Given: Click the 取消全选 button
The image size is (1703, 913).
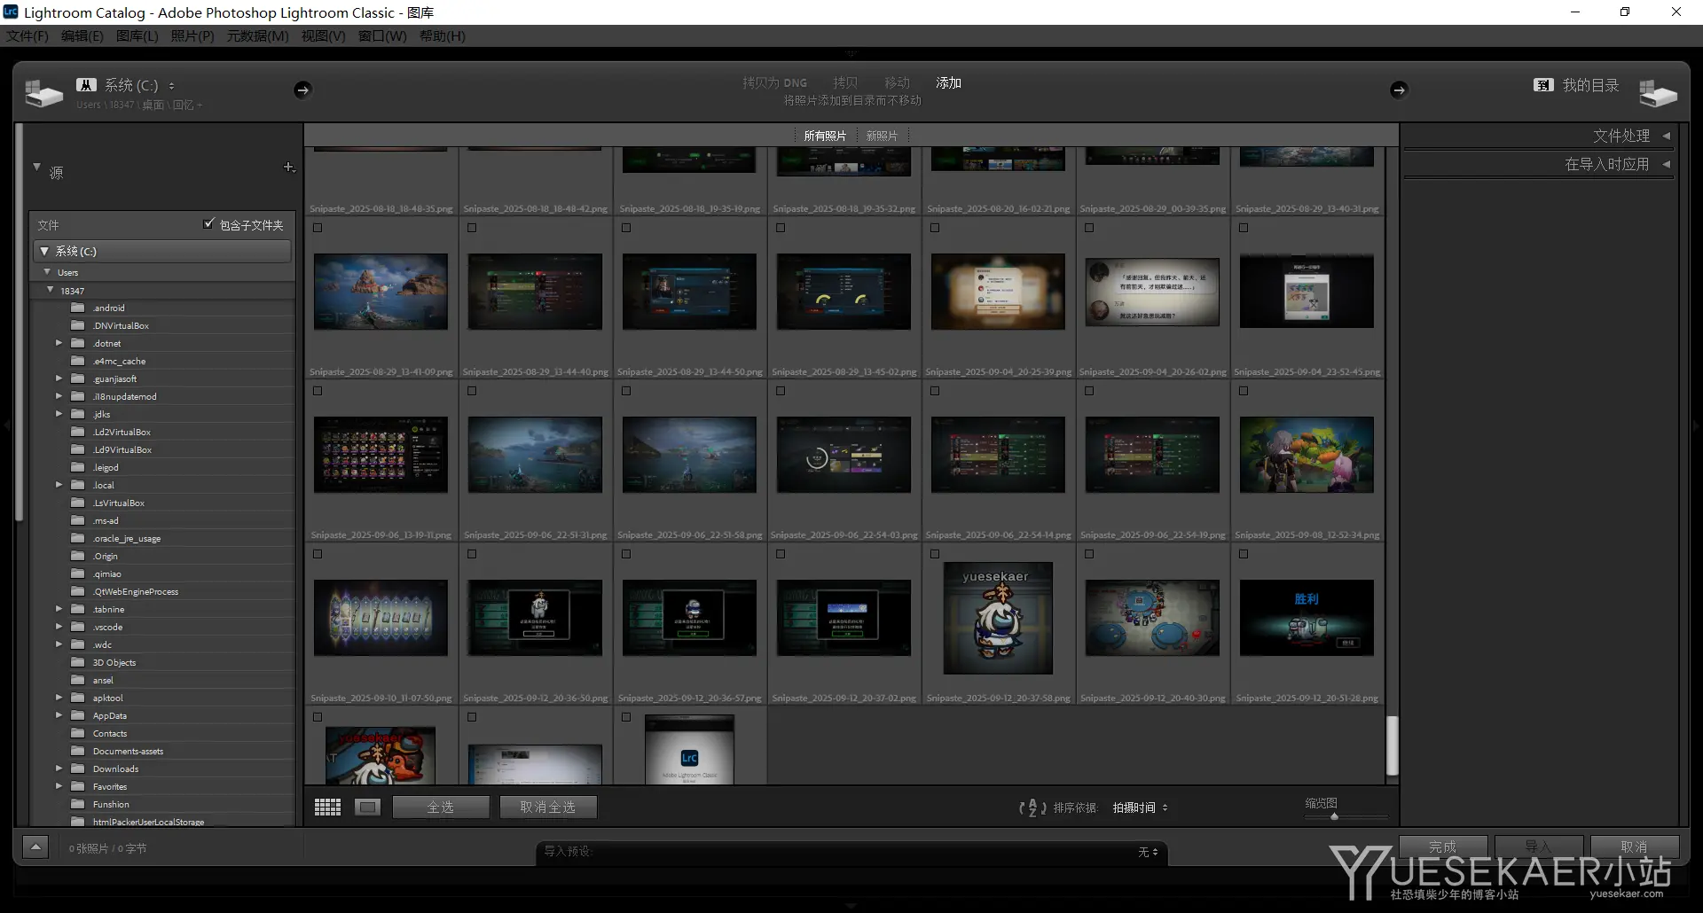Looking at the screenshot, I should (548, 807).
